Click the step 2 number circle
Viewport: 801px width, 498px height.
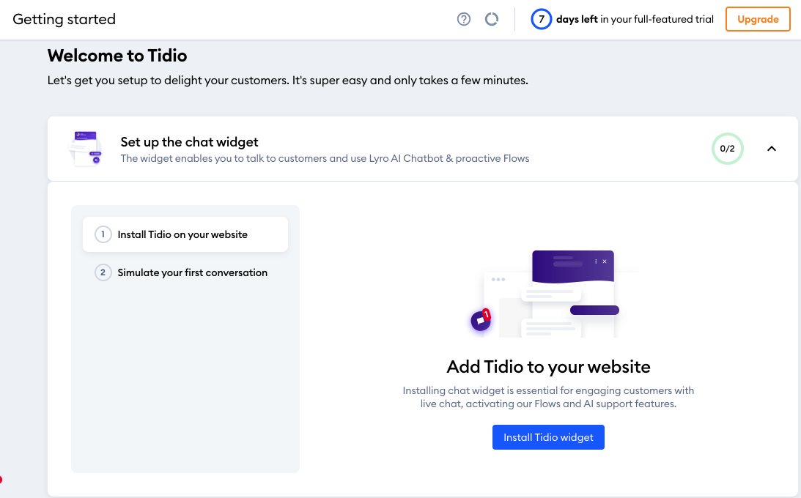coord(103,272)
